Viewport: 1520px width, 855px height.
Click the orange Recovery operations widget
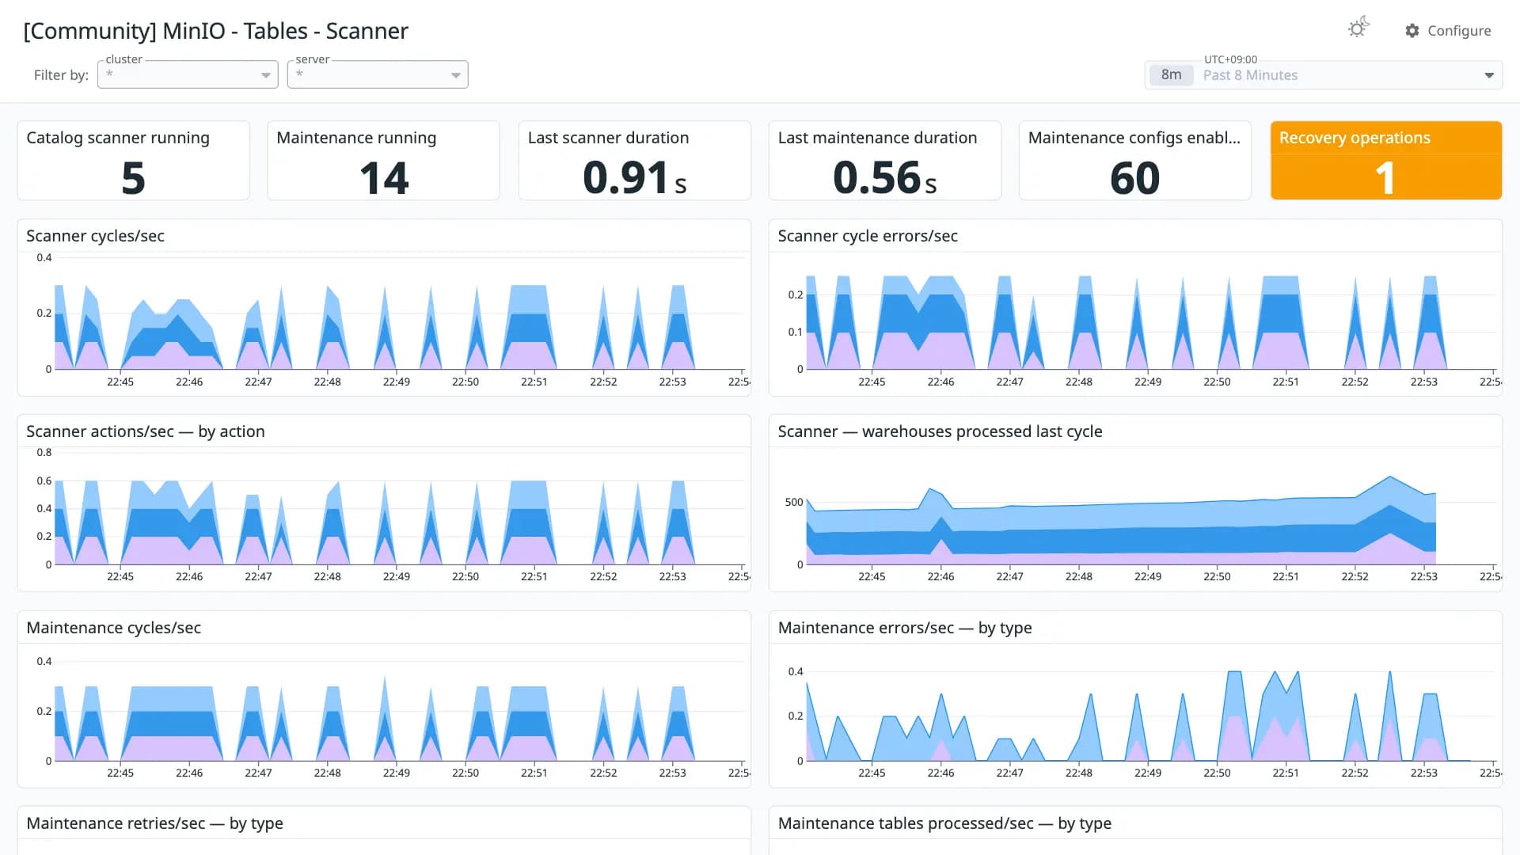[x=1385, y=160]
